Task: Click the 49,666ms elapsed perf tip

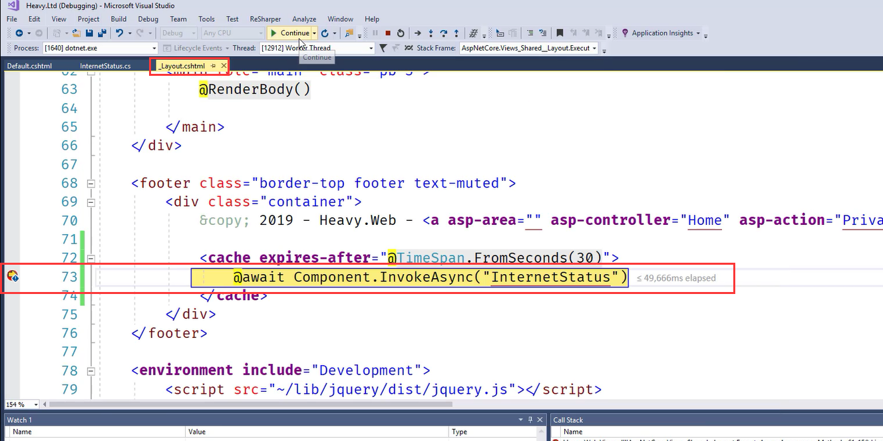Action: pos(676,278)
